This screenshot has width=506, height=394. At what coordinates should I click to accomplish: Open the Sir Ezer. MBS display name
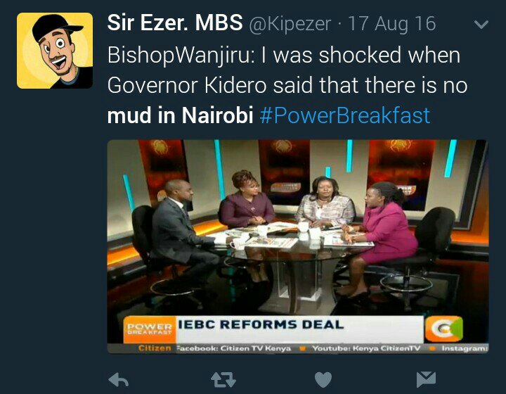pos(175,23)
